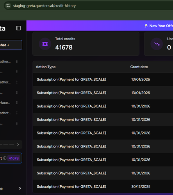Click the URL address bar
The width and height of the screenshot is (173, 195).
point(89,6)
